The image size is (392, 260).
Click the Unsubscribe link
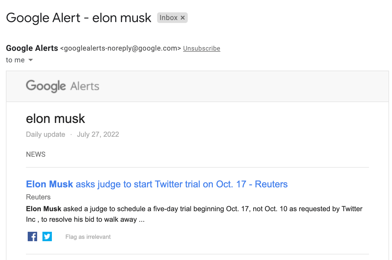[202, 48]
